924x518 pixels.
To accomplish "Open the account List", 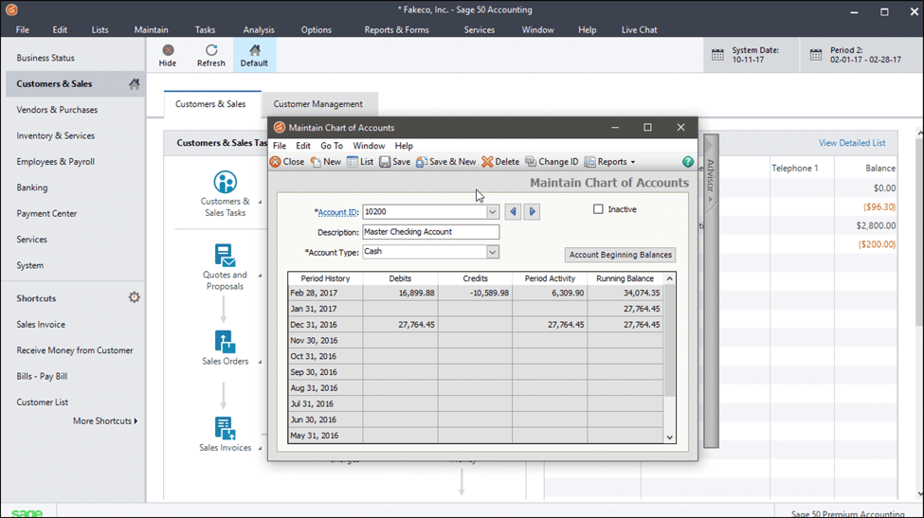I will tap(360, 162).
